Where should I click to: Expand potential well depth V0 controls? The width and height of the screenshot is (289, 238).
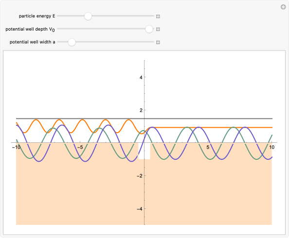(158, 29)
